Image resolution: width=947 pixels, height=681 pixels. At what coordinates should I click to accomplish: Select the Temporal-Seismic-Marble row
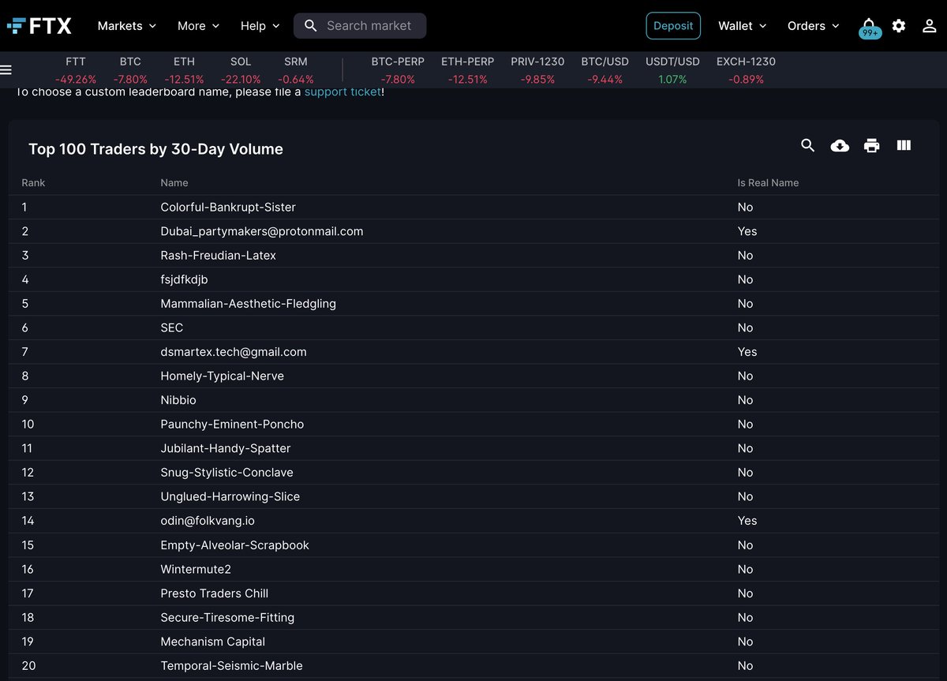point(473,665)
